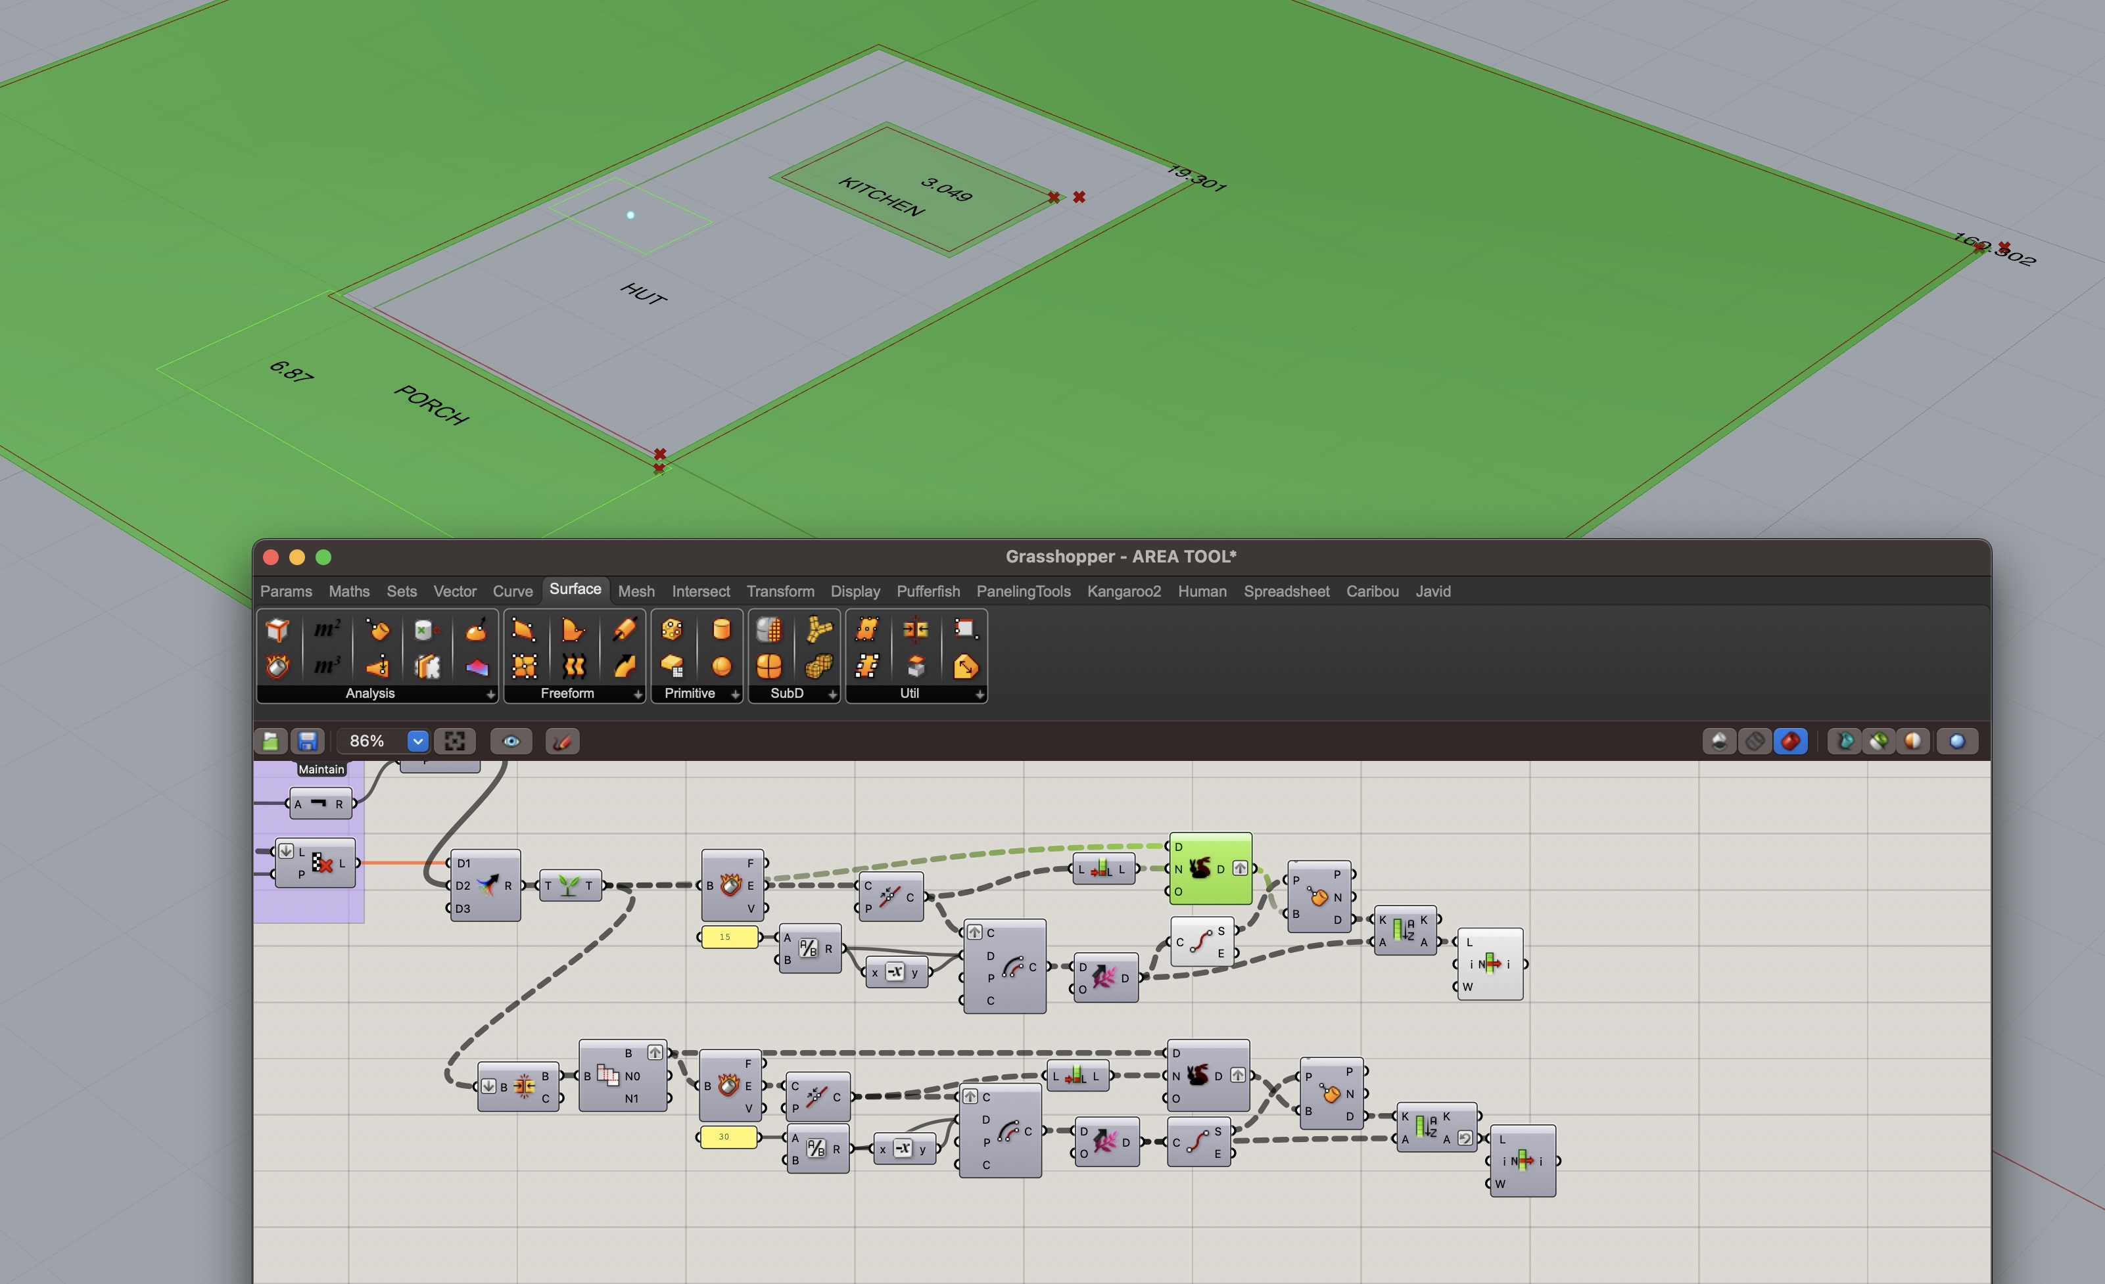Expand the Analysis panel plus arrow
Image resolution: width=2105 pixels, height=1284 pixels.
[490, 694]
